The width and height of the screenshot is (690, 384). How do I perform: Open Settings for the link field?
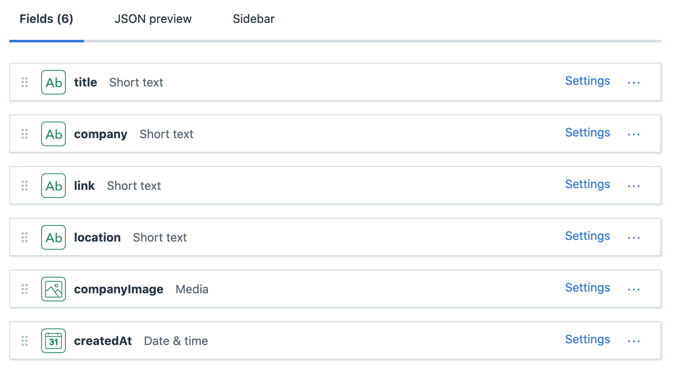pos(587,184)
